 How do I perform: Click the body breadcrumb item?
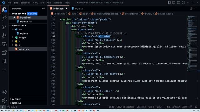(84, 14)
